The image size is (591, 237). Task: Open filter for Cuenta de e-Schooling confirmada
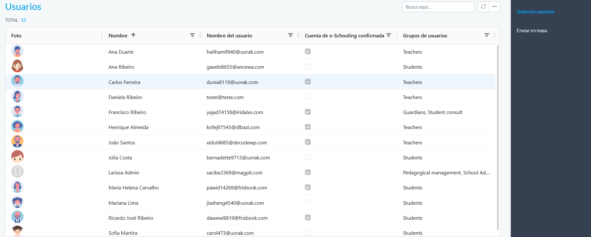389,35
